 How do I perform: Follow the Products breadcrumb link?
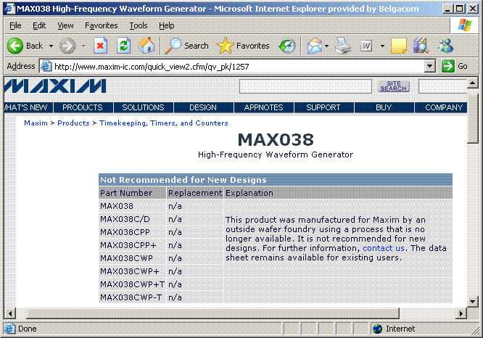[73, 123]
